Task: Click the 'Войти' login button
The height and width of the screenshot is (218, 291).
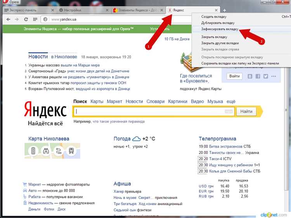Action: 234,76
